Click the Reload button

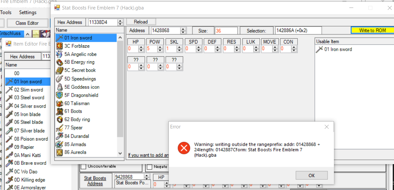point(141,22)
